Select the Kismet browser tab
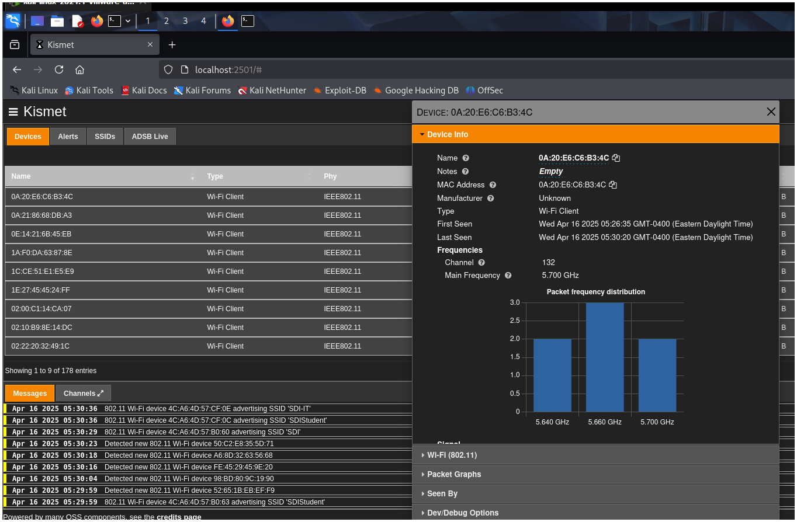Screen dimensions: 797x522 tap(95, 45)
